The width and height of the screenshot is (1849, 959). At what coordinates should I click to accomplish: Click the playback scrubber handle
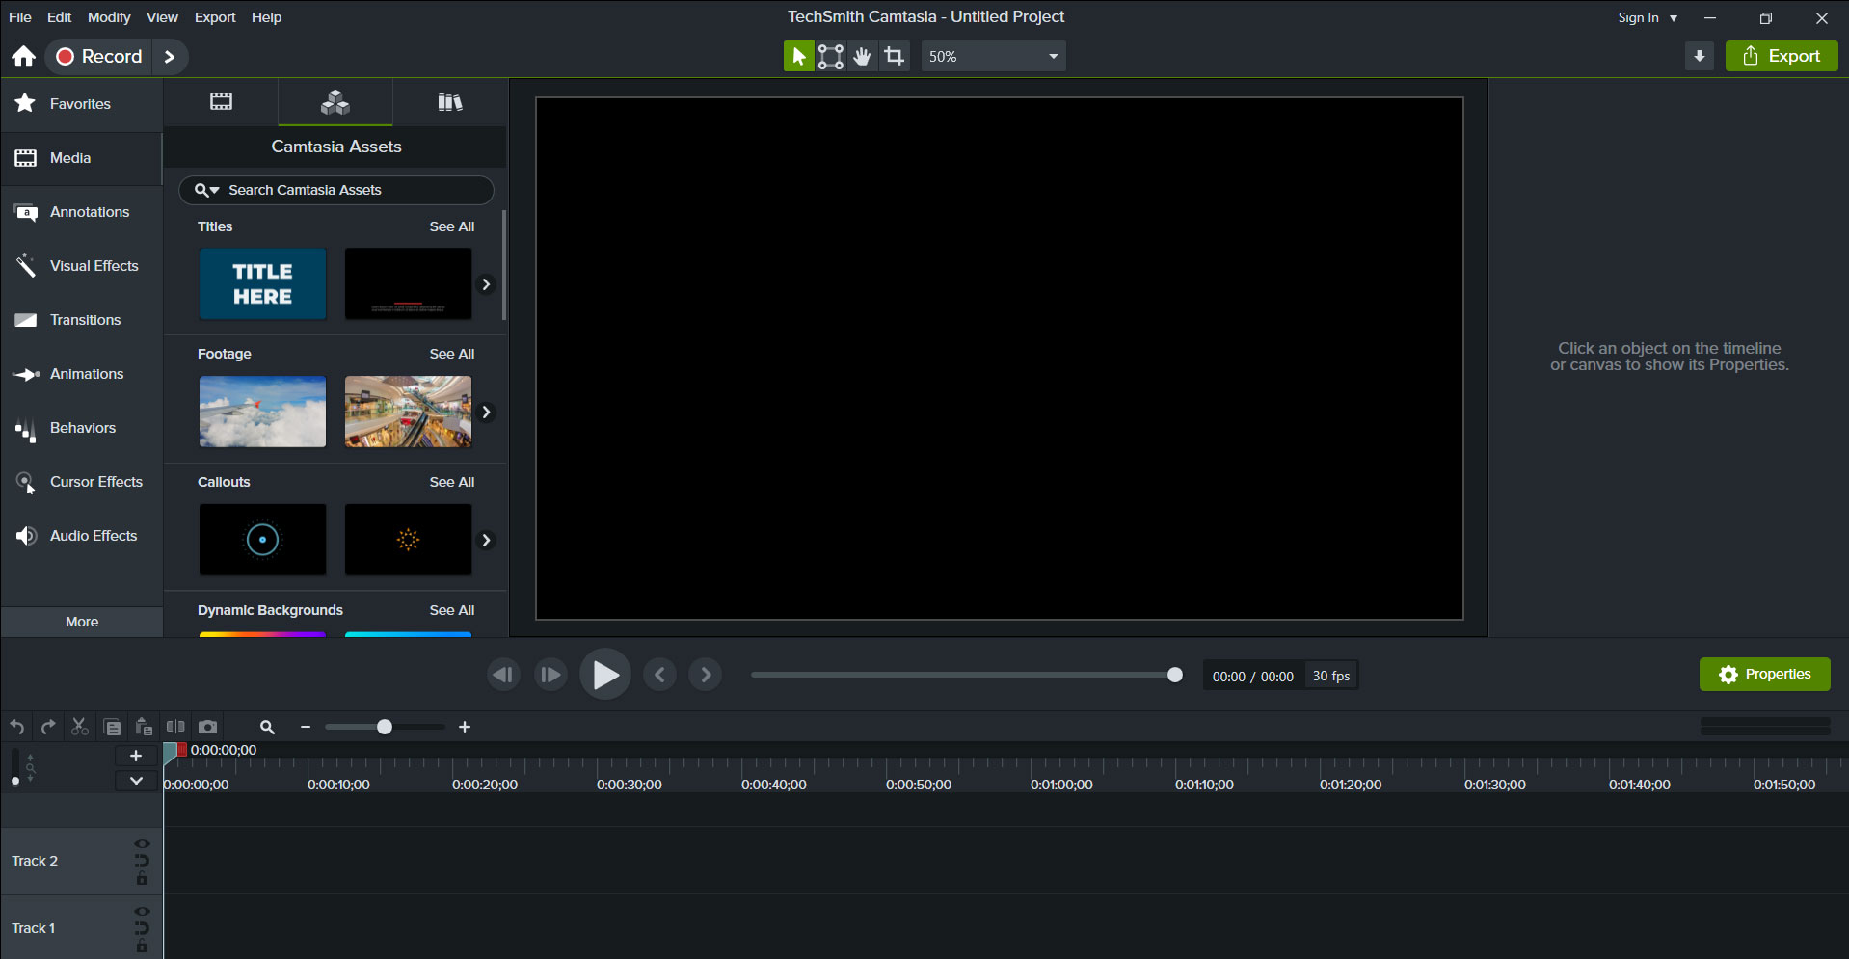pyautogui.click(x=1174, y=675)
